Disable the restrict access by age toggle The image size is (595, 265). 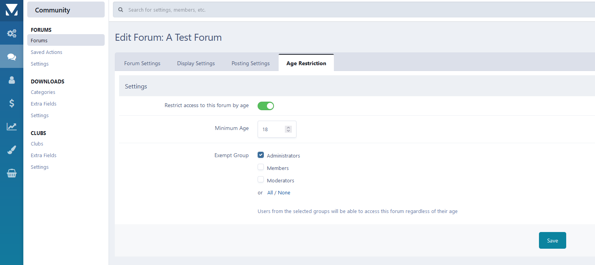click(x=266, y=106)
